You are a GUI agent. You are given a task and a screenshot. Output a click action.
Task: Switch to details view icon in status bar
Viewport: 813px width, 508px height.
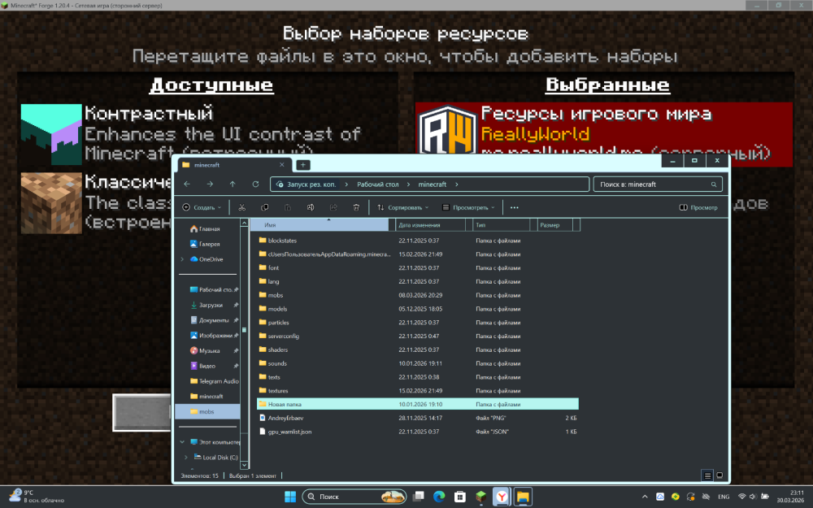(707, 475)
